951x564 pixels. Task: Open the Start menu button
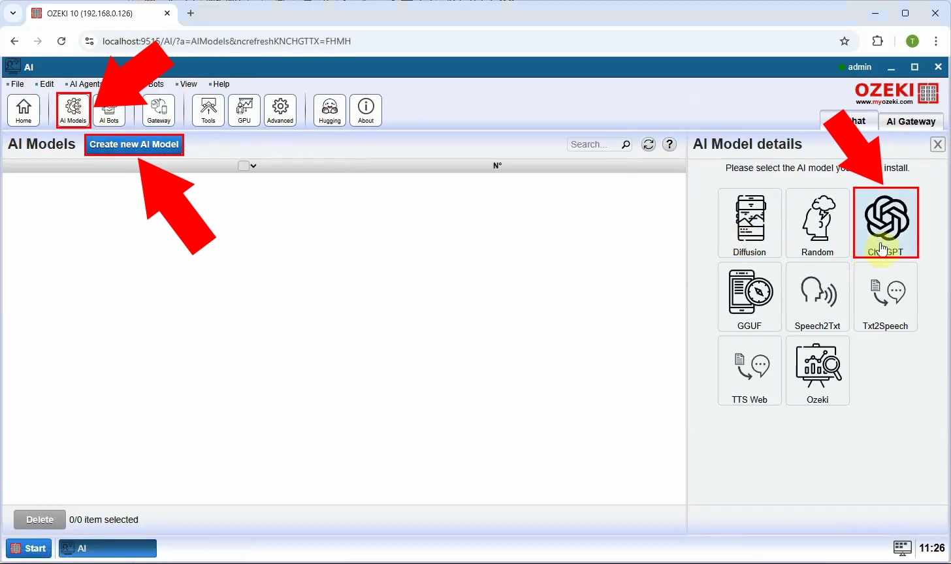(29, 548)
